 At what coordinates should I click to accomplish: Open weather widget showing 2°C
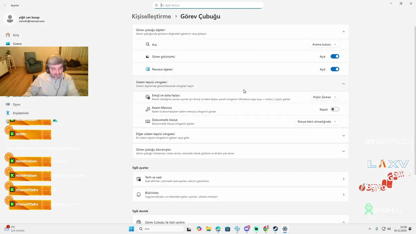tap(15, 229)
